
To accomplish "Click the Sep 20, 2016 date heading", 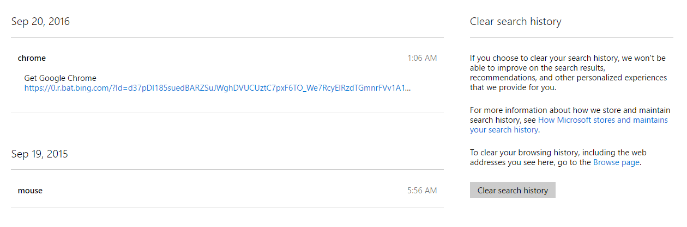I will click(40, 22).
